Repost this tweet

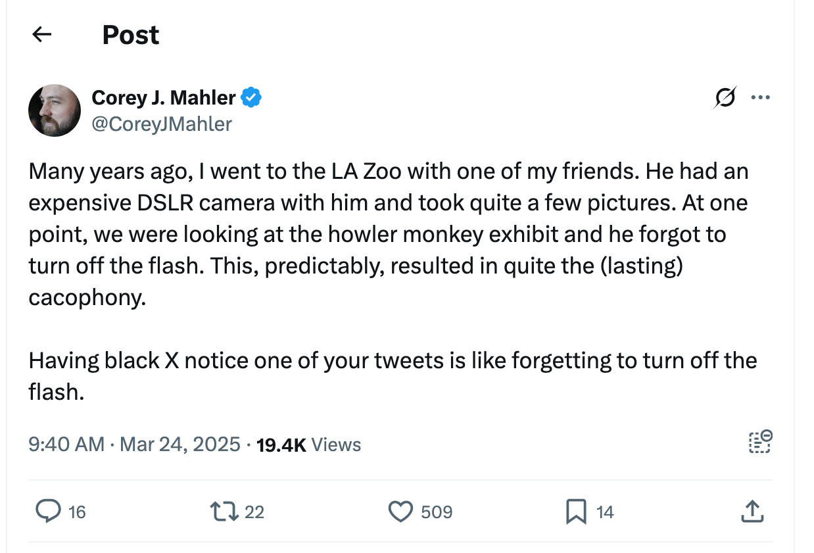click(226, 511)
